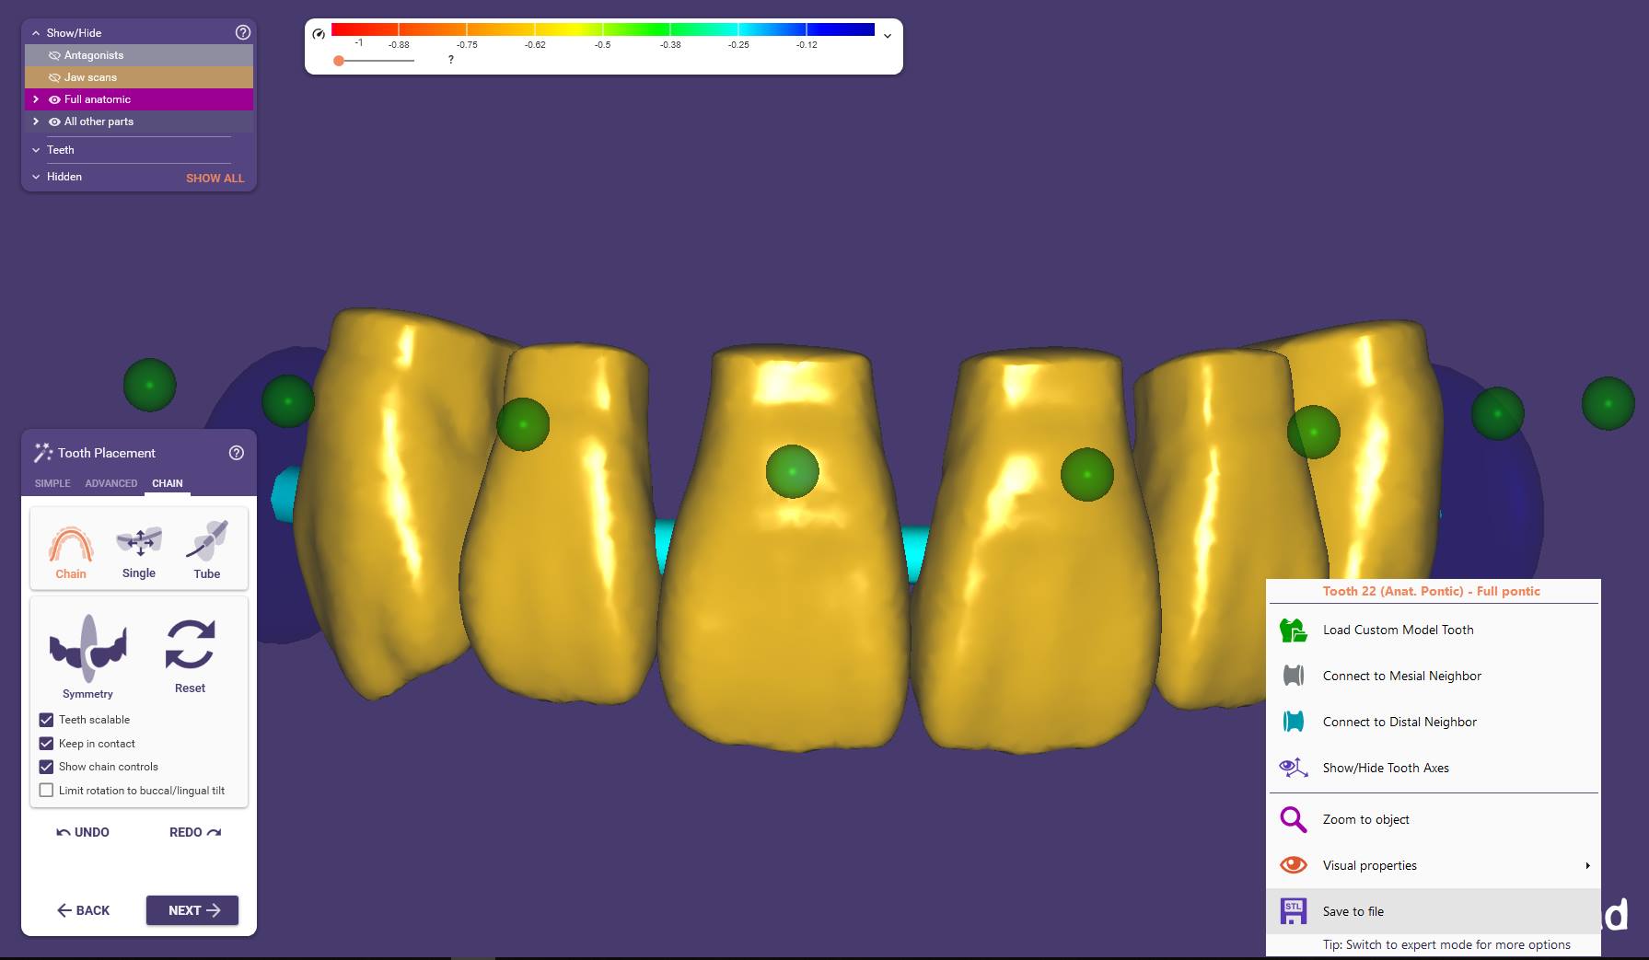Click the UNDO button
1649x960 pixels.
click(83, 832)
